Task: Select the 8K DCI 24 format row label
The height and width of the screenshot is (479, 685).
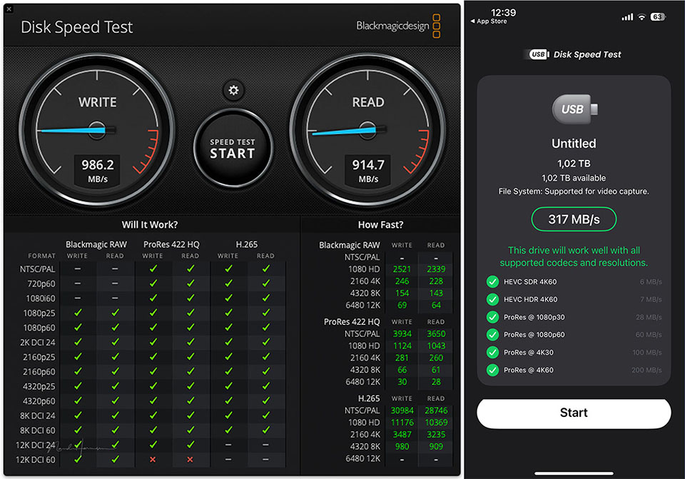Action: pyautogui.click(x=38, y=416)
